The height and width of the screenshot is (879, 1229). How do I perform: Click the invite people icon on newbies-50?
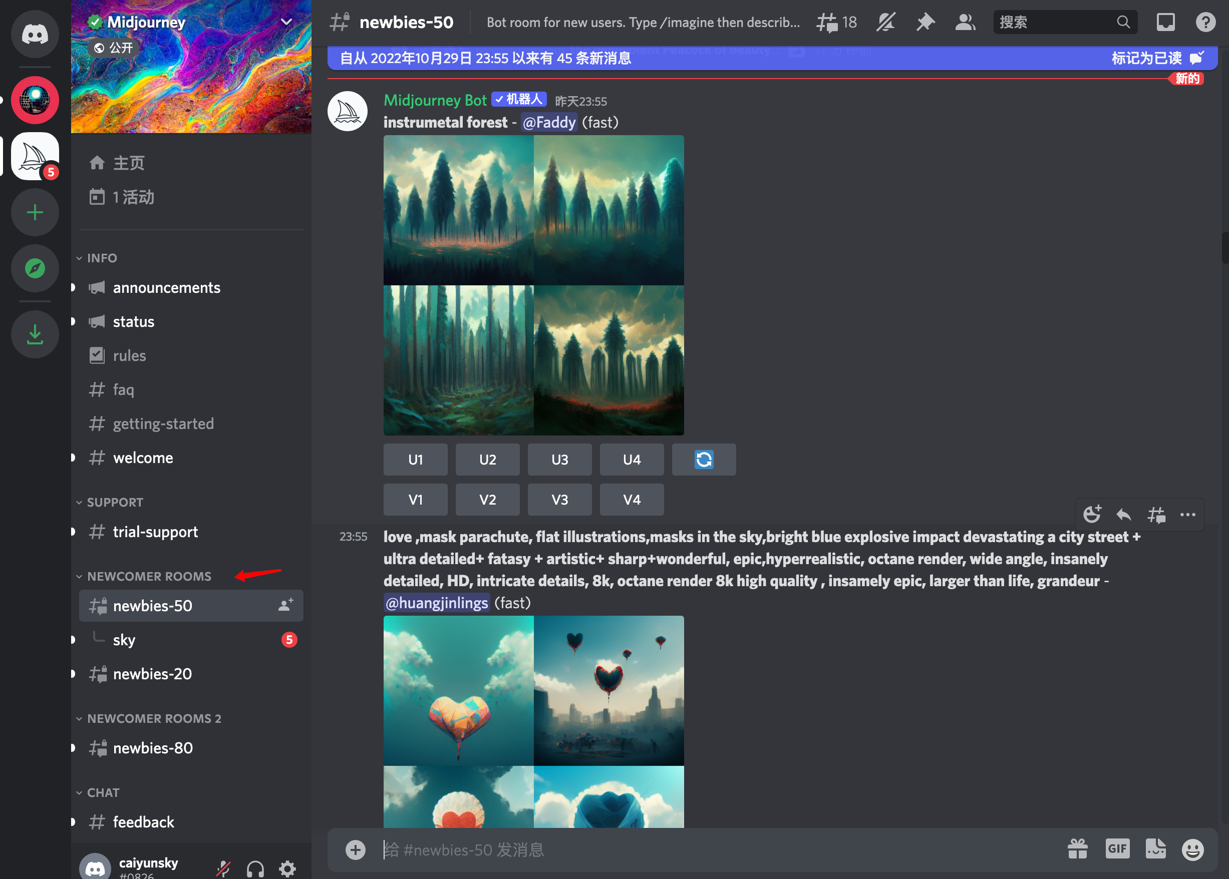[x=286, y=605]
